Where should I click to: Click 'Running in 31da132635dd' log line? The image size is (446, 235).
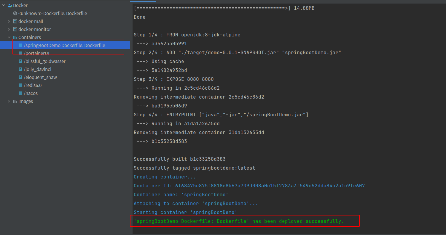pyautogui.click(x=178, y=124)
